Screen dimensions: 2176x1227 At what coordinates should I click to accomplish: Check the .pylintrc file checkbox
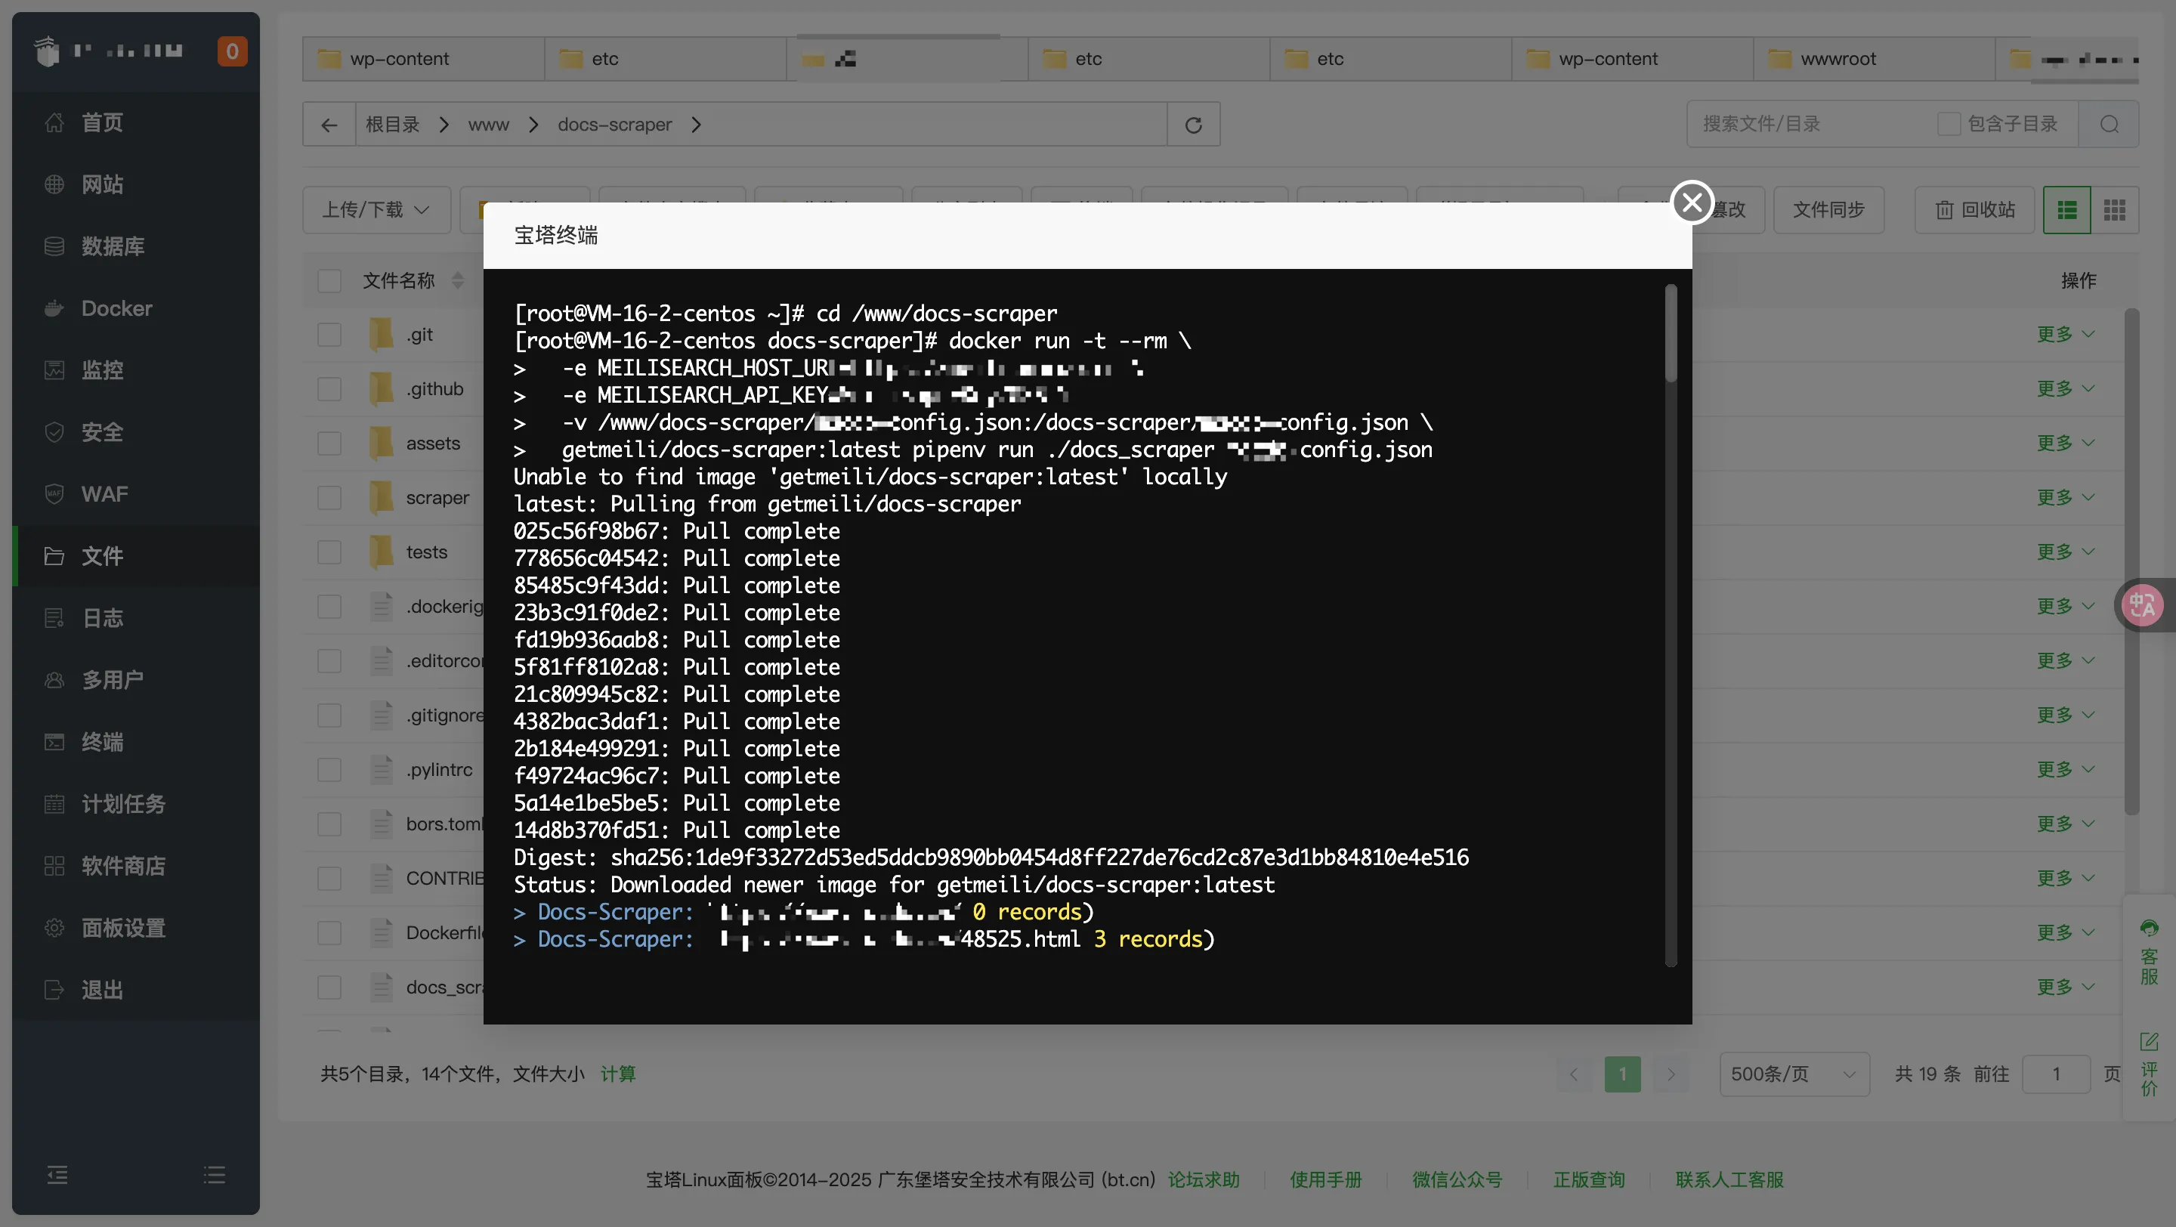[x=329, y=770]
